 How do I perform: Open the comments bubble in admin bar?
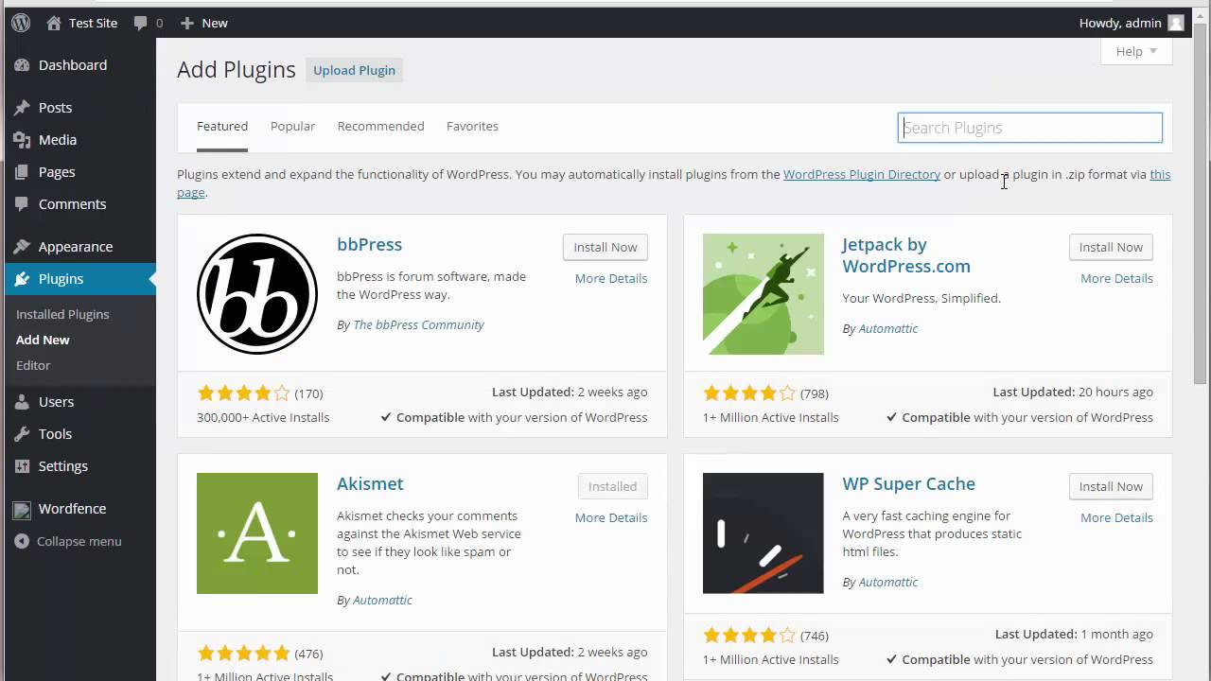[141, 23]
